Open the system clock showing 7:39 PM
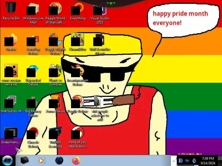Viewport: 222px width, 166px height. [x=208, y=161]
